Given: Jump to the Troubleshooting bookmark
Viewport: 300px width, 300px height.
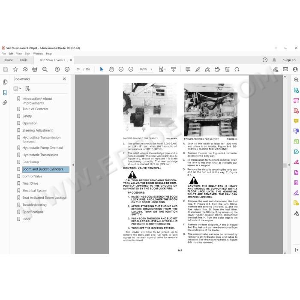Looking at the screenshot, I should (34, 205).
